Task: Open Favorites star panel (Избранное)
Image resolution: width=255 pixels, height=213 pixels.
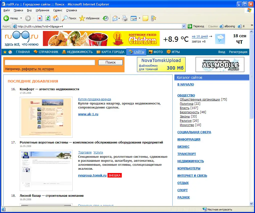Action: pyautogui.click(x=89, y=18)
